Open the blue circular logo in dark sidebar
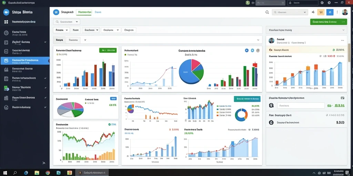353x176 pixels. 6,12
